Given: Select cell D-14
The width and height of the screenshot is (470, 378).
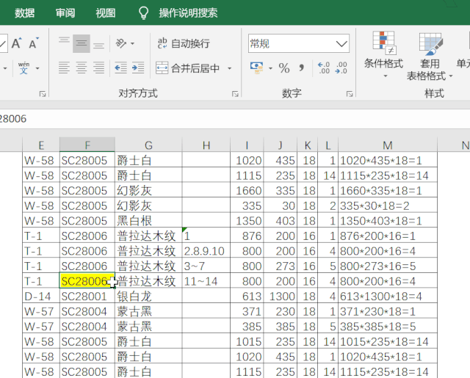Looking at the screenshot, I should 41,296.
